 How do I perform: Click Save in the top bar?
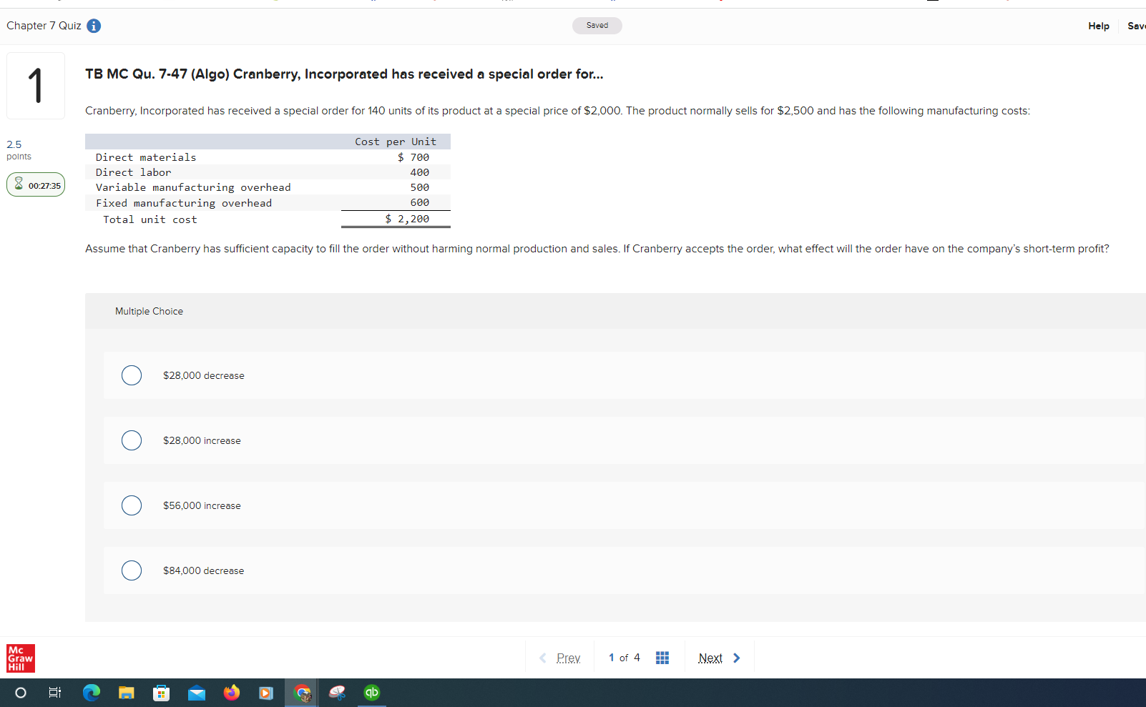(x=1137, y=26)
